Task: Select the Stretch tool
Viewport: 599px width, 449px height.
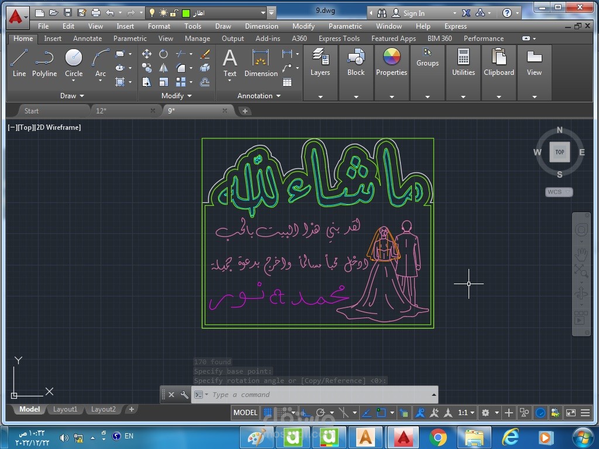Action: tap(146, 82)
